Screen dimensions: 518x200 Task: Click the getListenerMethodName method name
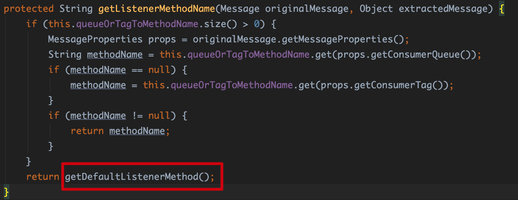(x=157, y=9)
